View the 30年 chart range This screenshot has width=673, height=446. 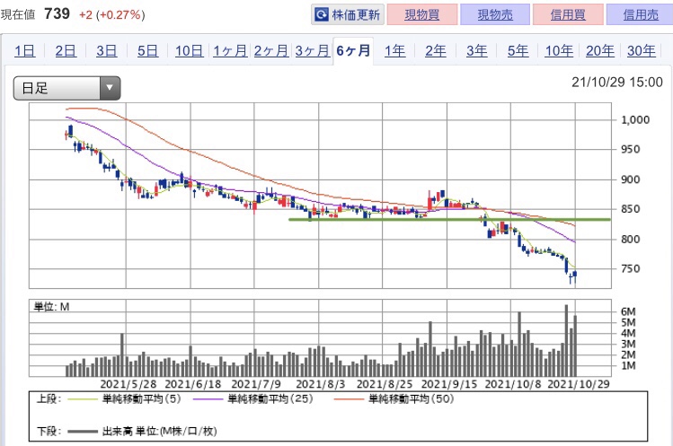click(x=641, y=51)
